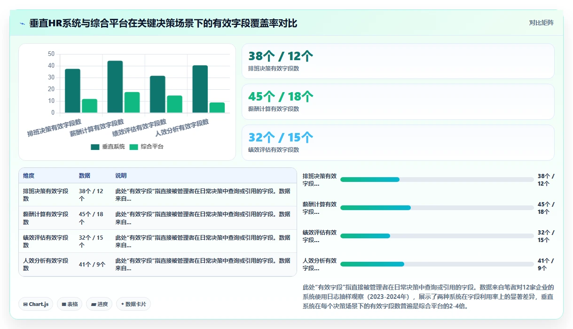
Task: Toggle the 垂直系统 legend entry
Action: point(108,147)
